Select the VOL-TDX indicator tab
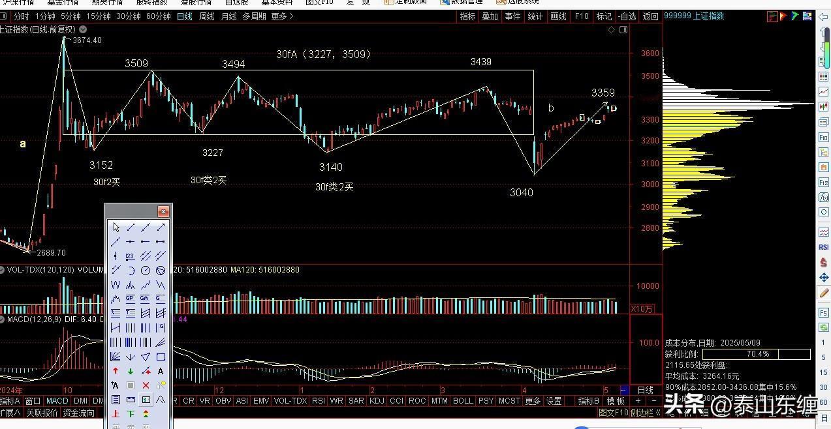 coord(290,401)
